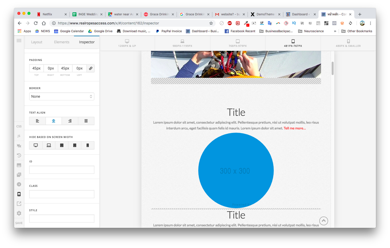
Task: Hide on portrait tablet width
Action: pyautogui.click(x=75, y=145)
